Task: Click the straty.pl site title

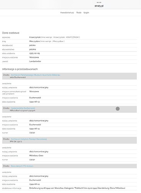Action: [99, 6]
